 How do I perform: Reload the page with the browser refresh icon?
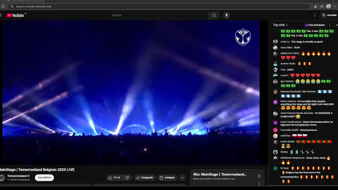[x=3, y=6]
